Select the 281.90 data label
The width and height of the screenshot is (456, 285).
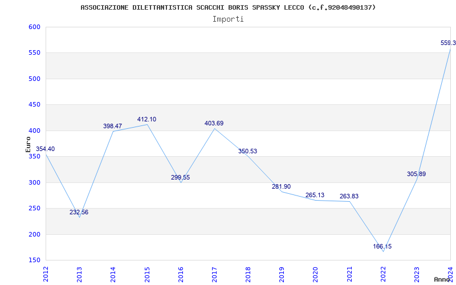281,187
